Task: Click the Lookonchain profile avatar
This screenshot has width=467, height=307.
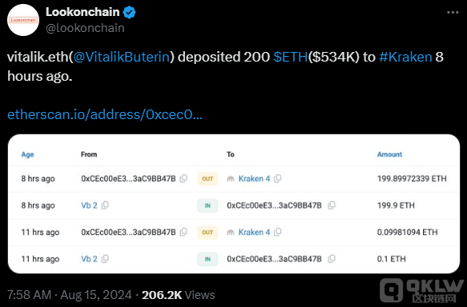Action: point(23,20)
